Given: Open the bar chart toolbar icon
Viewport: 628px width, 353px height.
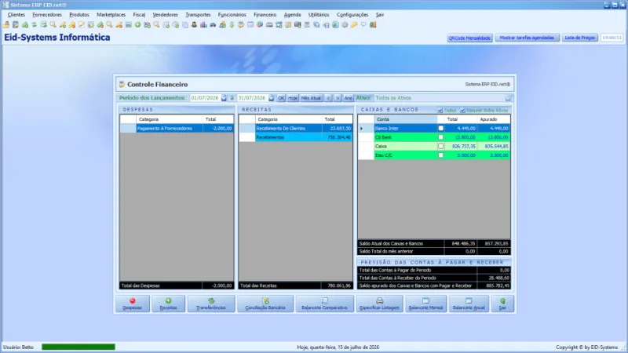Looking at the screenshot, I should (x=203, y=25).
